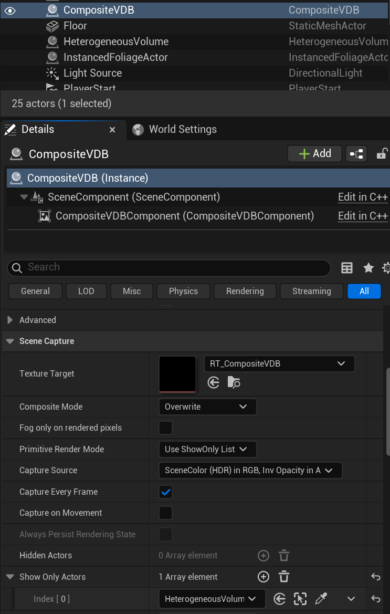Collapse the Scene Capture section

[x=9, y=341]
